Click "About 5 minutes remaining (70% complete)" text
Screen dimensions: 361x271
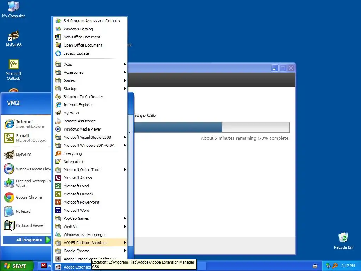[245, 138]
